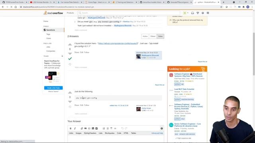The width and height of the screenshot is (255, 143).
Task: Open the edited Nov 16 revision link
Action: click(119, 105)
